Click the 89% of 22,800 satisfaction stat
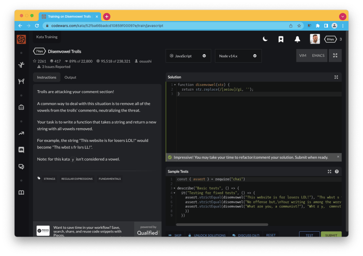Image resolution: width=363 pixels, height=256 pixels. click(78, 61)
